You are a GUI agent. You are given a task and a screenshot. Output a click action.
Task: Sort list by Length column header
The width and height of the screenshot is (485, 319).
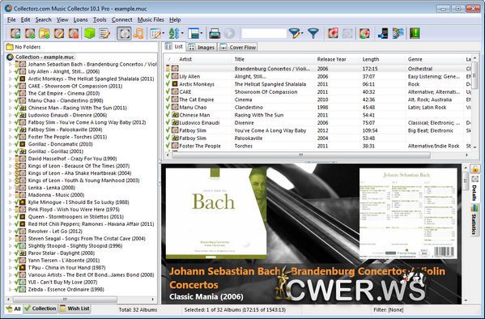pyautogui.click(x=371, y=59)
